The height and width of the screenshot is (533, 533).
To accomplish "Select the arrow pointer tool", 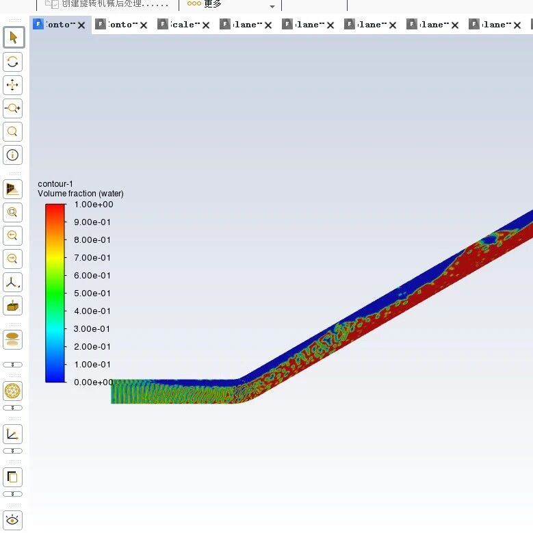I will [13, 38].
